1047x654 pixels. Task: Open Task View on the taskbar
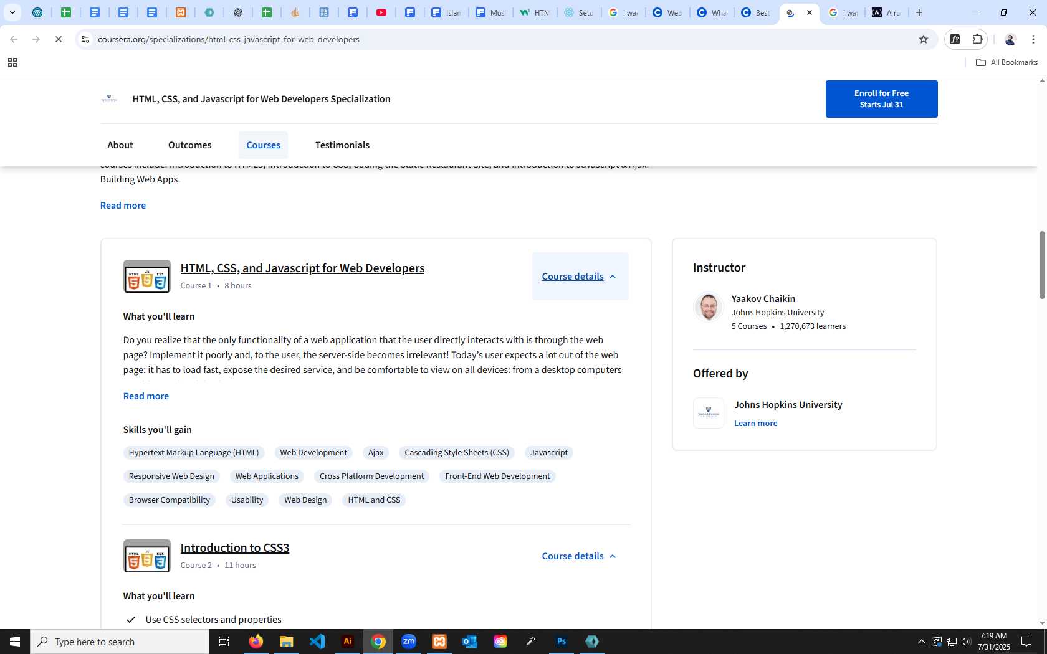point(224,642)
